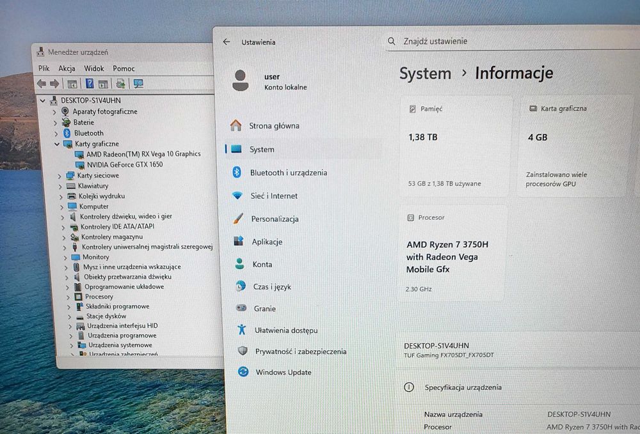The width and height of the screenshot is (640, 434).
Task: Expand the Monitory category
Action: (x=65, y=258)
